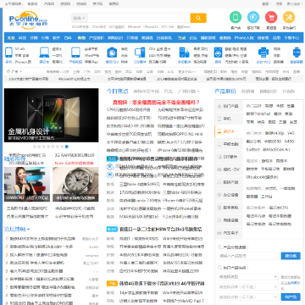Expand the more cities dropdown in city row

187,72
